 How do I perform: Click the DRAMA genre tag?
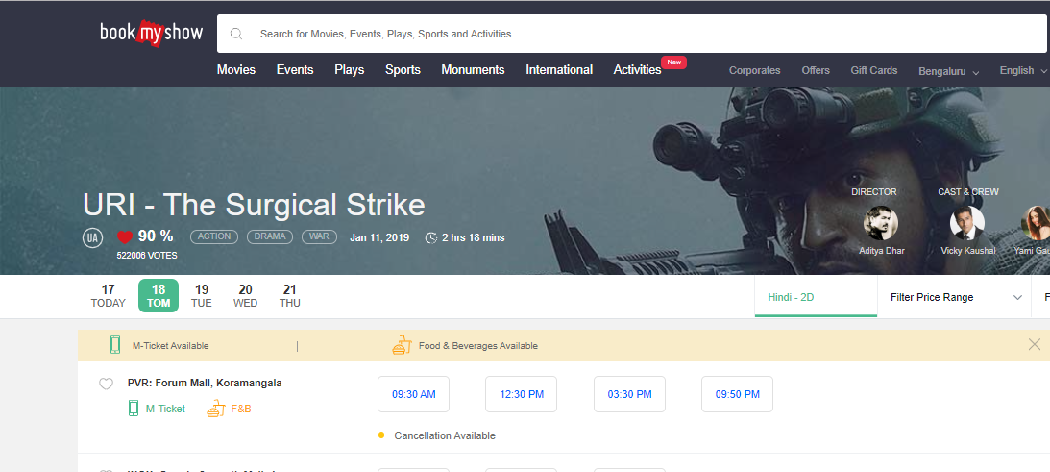click(270, 236)
